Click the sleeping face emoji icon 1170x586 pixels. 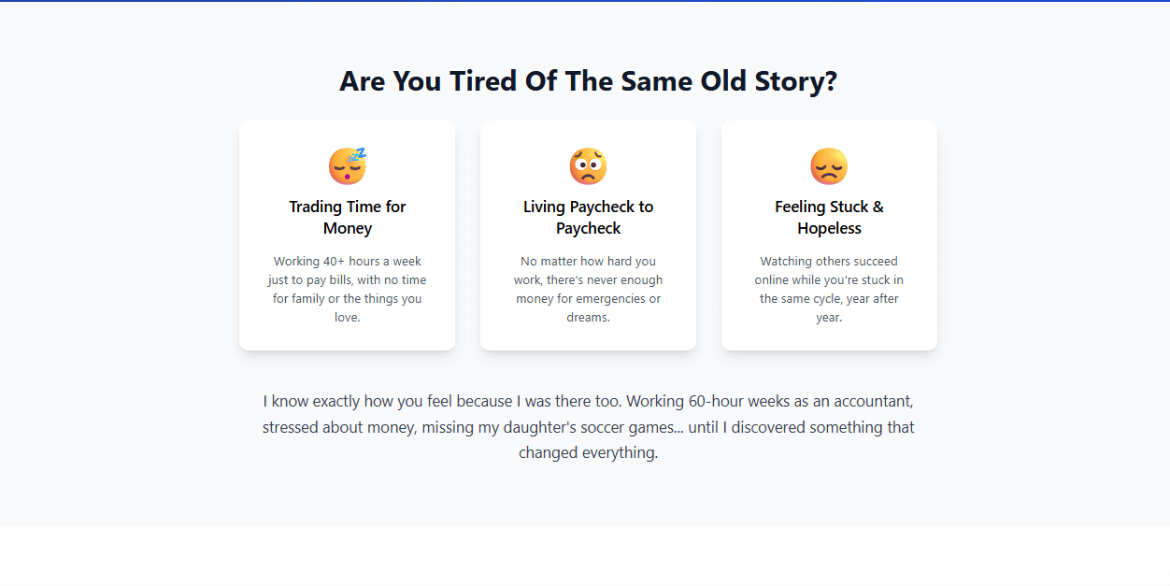coord(347,166)
